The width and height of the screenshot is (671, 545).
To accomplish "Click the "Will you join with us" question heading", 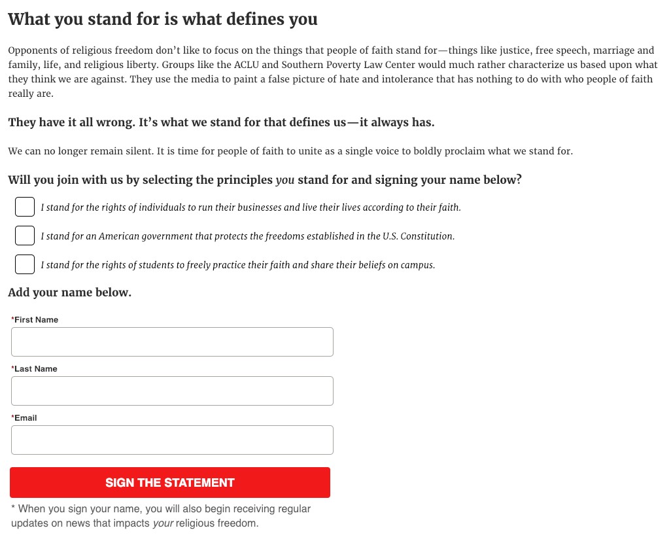I will click(264, 180).
